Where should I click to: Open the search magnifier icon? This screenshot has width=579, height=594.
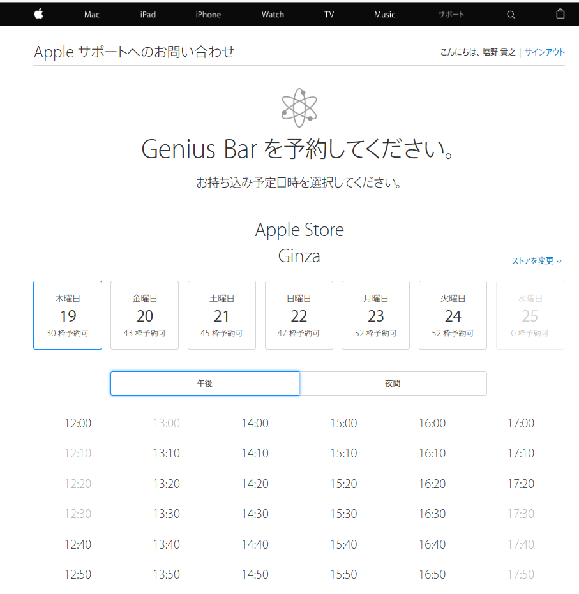[511, 15]
